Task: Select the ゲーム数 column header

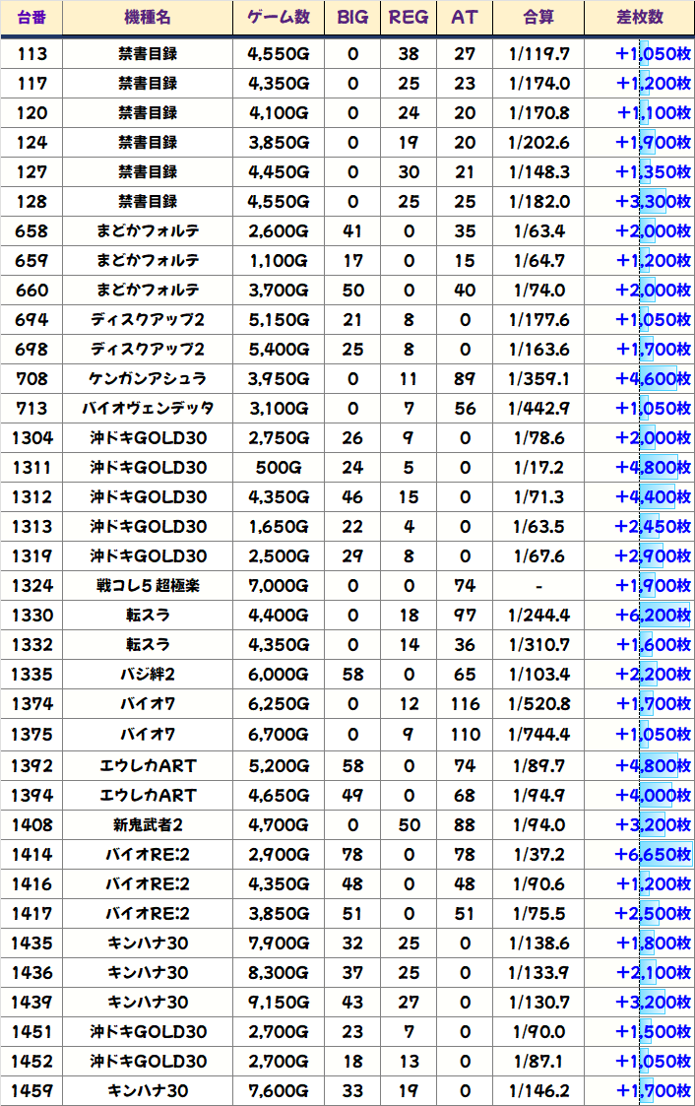Action: pos(279,18)
